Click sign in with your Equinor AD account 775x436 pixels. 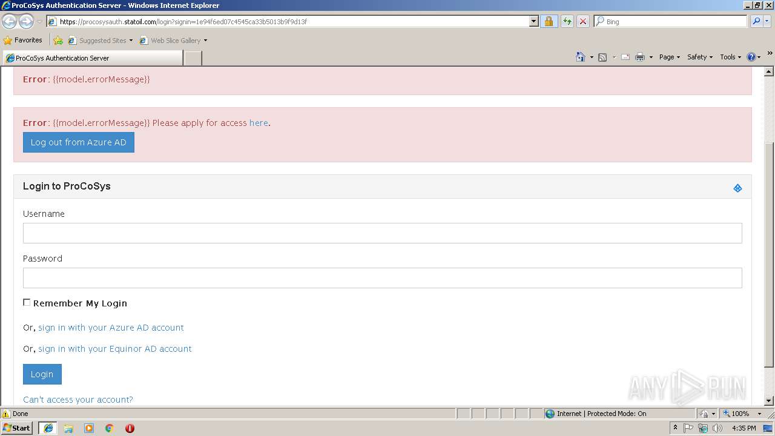click(115, 349)
